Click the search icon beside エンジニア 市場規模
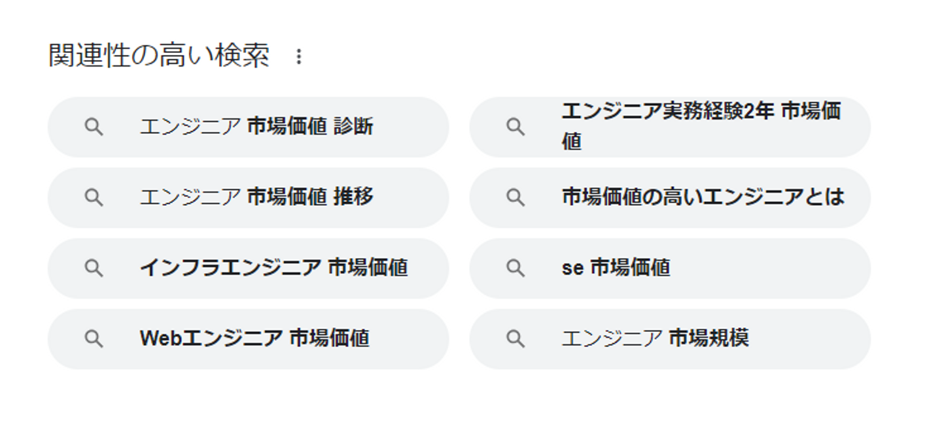942x424 pixels. pos(515,338)
